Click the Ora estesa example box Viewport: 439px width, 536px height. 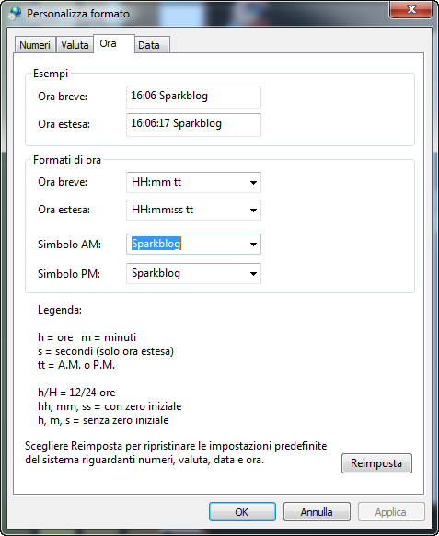pos(193,125)
